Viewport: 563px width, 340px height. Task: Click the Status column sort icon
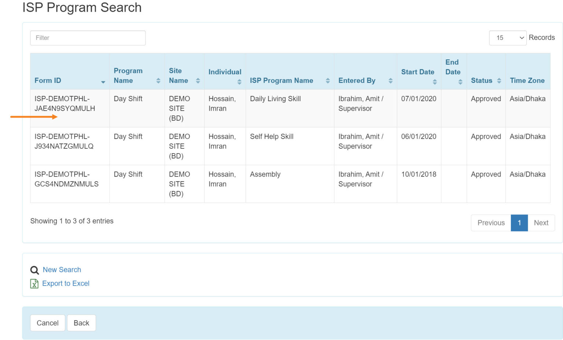[x=500, y=80]
